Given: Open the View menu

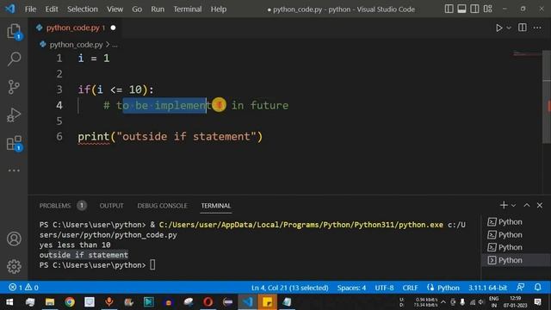Looking at the screenshot, I should (x=115, y=9).
